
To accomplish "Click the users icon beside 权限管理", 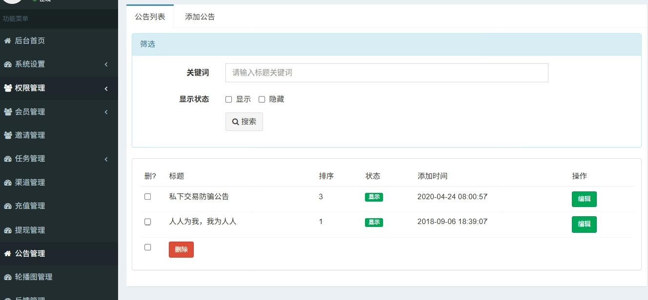I will pos(8,88).
